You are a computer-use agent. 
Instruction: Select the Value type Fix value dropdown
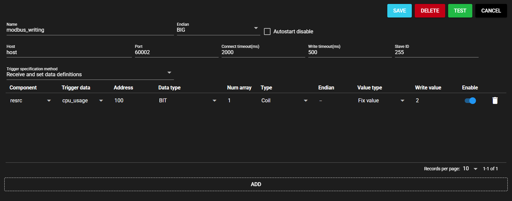click(x=381, y=101)
